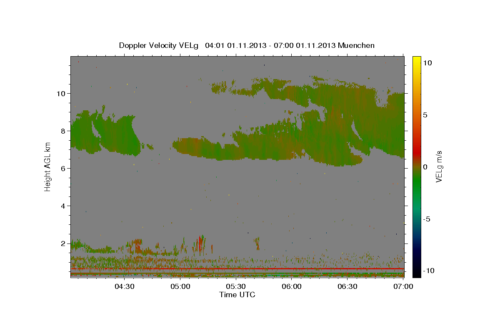Click the colorbar tick label -5

[427, 219]
